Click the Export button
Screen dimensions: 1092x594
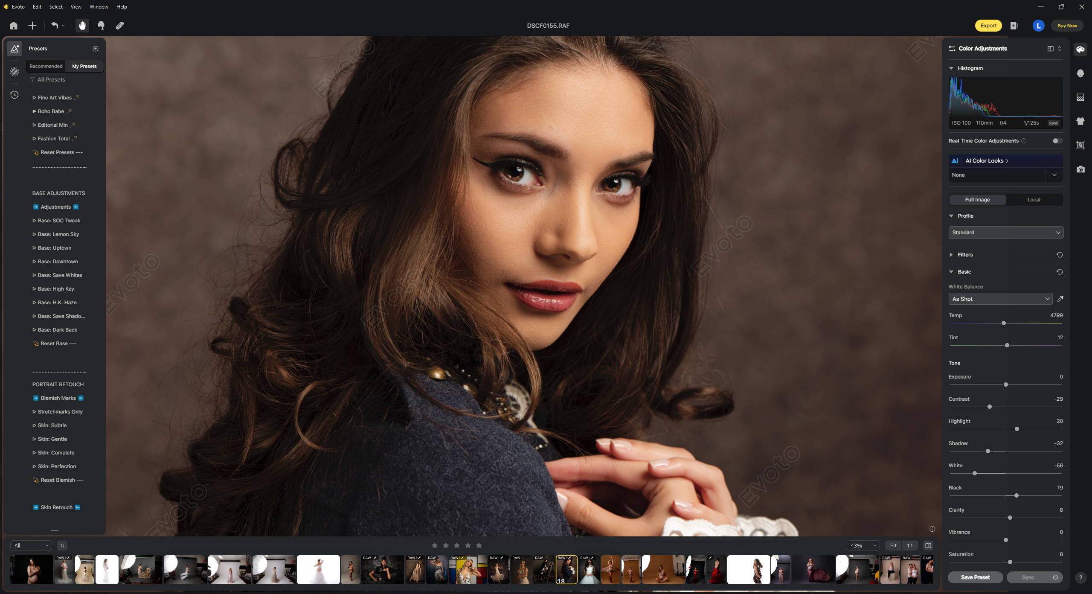[x=988, y=26]
